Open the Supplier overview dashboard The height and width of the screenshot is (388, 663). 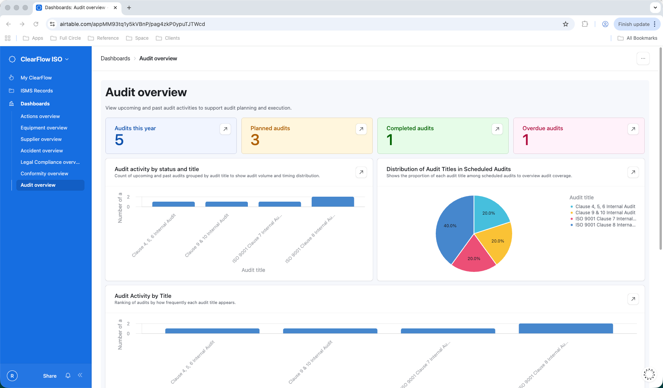[41, 139]
